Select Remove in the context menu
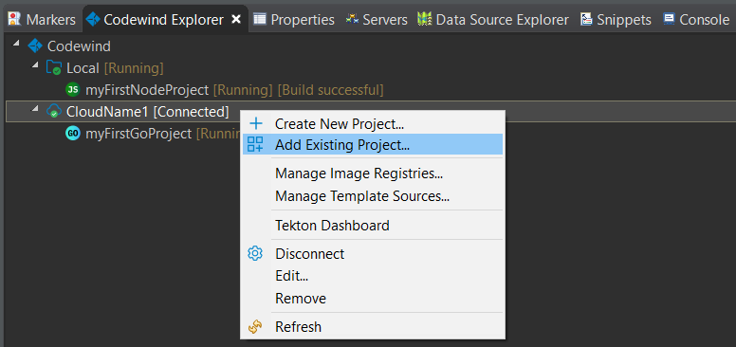The width and height of the screenshot is (736, 347). click(373, 299)
